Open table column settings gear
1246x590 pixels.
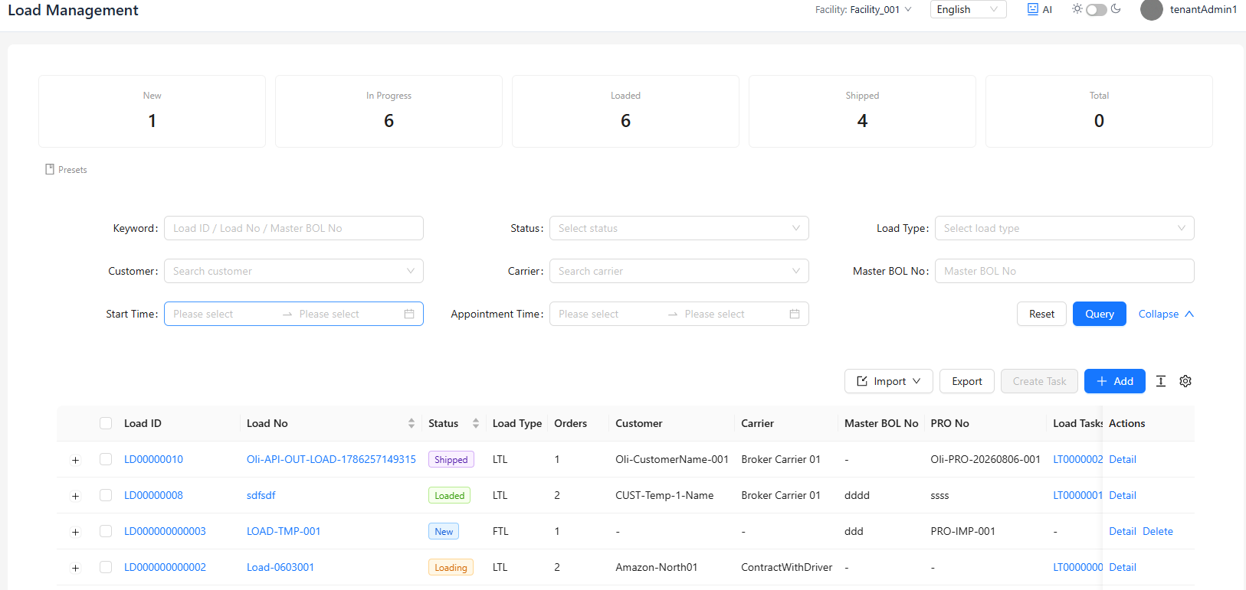point(1185,381)
